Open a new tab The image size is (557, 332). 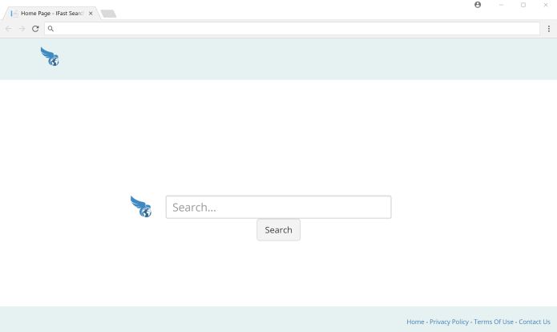[108, 14]
